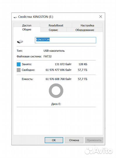Click the 'Файловая система:' label
Image resolution: width=116 pixels, height=158 pixels.
29,56
